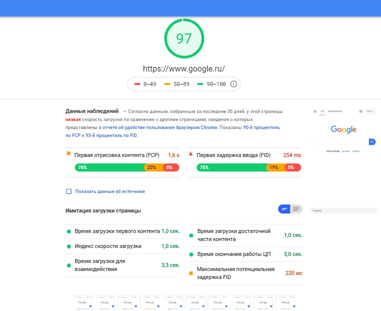
Task: Click the 'Данные наблюдений' heading
Action: pyautogui.click(x=92, y=111)
